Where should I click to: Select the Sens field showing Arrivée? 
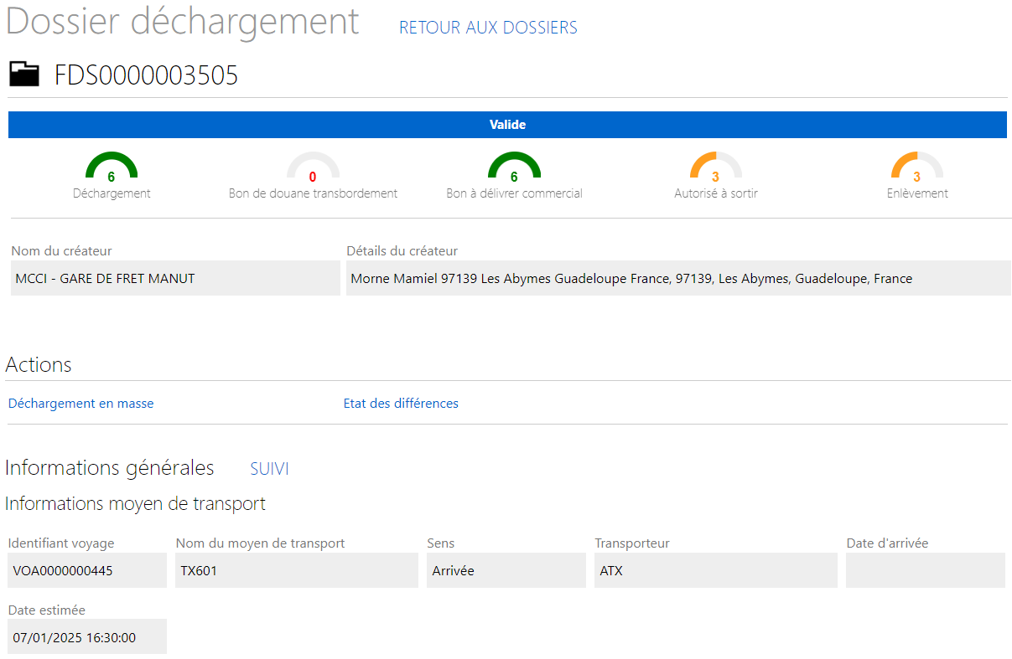(x=506, y=571)
